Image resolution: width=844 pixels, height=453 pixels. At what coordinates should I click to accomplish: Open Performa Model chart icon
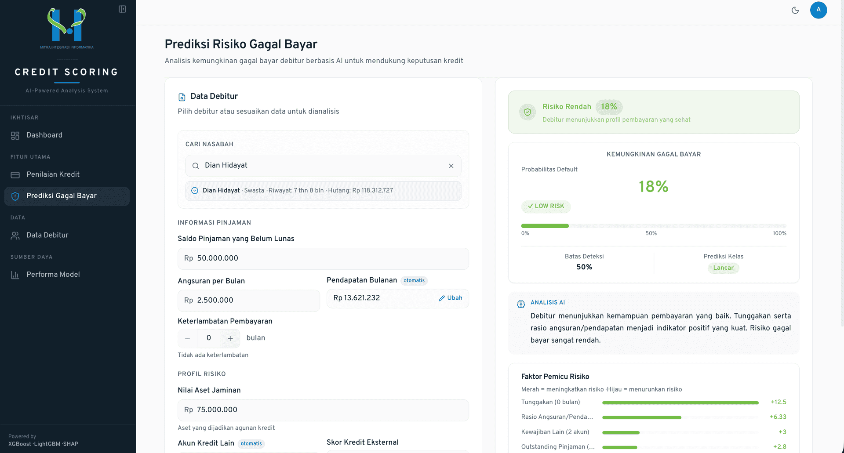(x=15, y=275)
